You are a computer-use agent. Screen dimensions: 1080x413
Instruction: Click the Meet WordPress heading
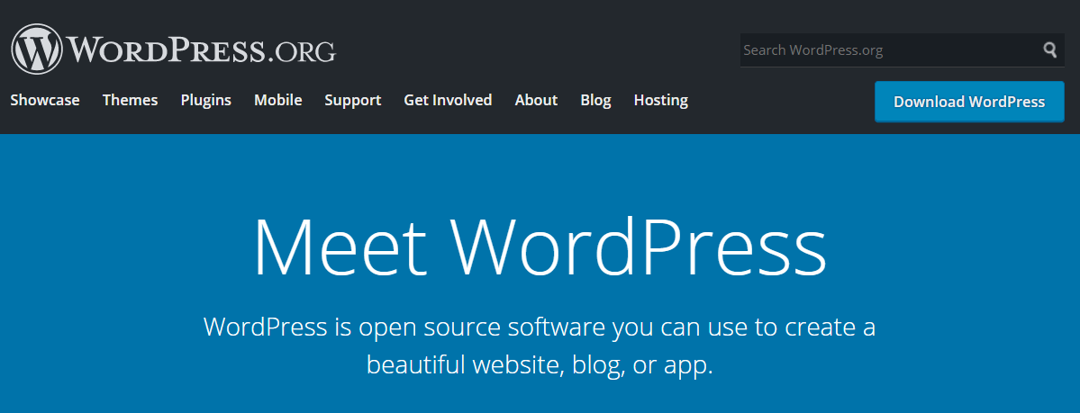pyautogui.click(x=540, y=247)
